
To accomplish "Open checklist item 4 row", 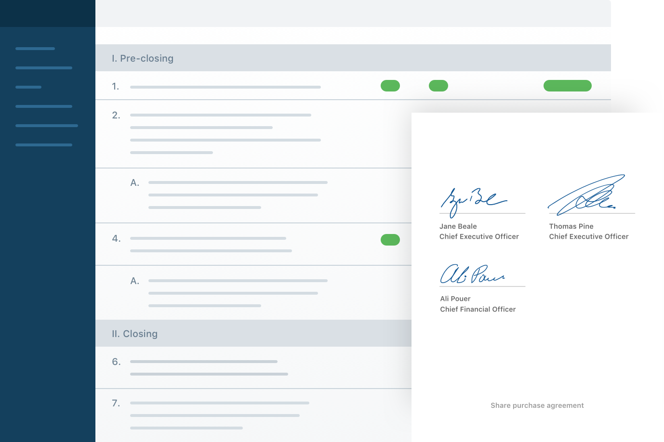I will point(253,244).
